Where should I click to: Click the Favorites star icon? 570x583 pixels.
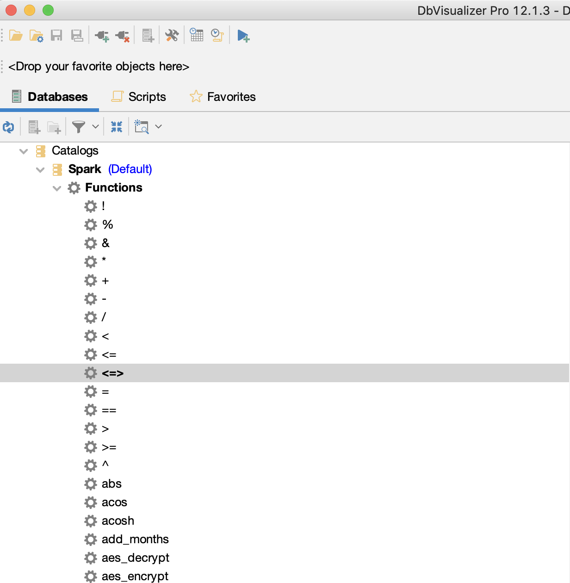point(196,96)
